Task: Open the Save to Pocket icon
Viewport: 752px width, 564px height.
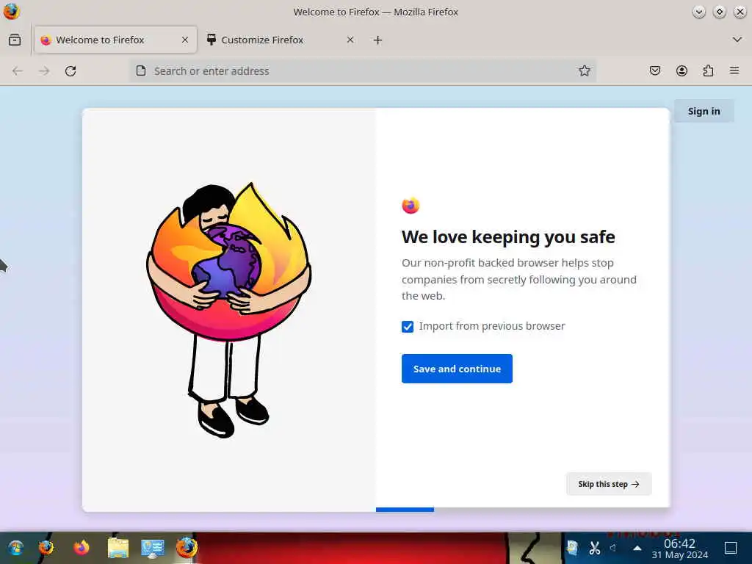Action: point(655,71)
